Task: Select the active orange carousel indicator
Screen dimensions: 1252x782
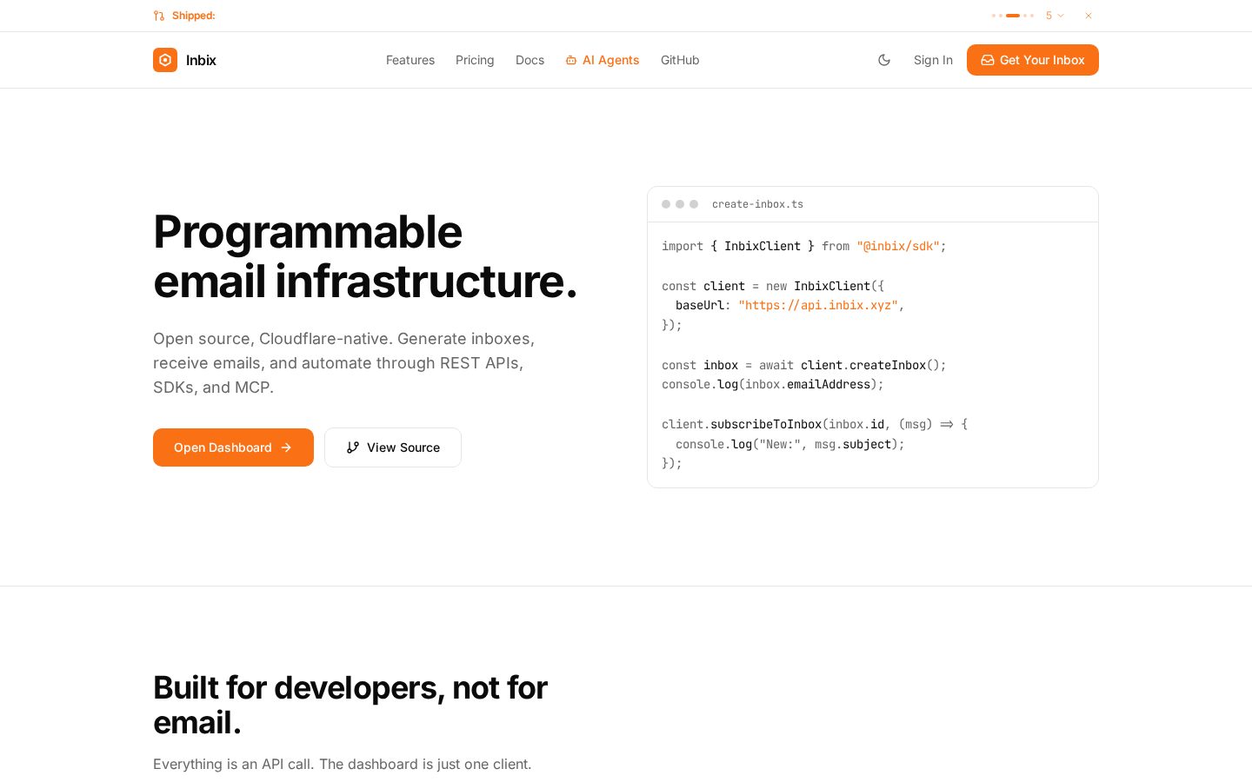Action: (1013, 16)
